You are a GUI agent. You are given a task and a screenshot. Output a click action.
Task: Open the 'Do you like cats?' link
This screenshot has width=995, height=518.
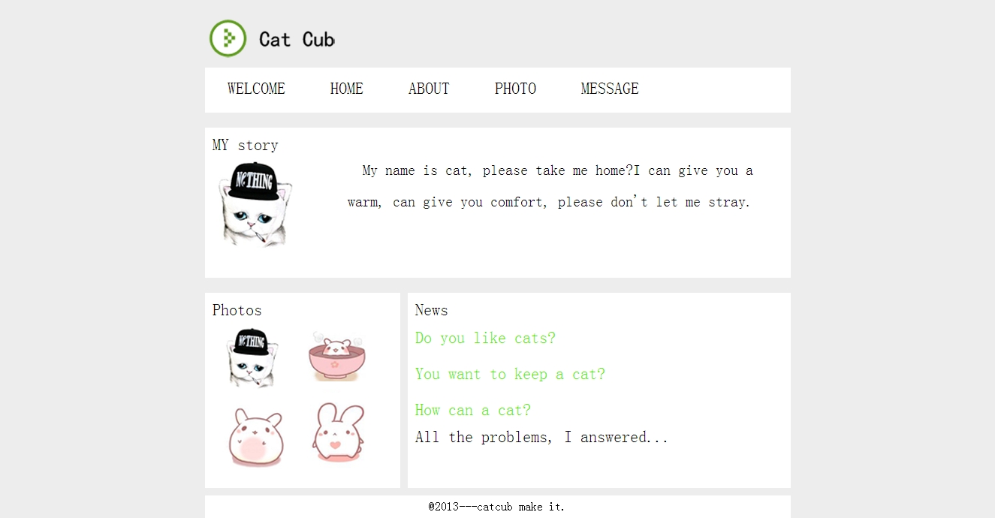(485, 338)
